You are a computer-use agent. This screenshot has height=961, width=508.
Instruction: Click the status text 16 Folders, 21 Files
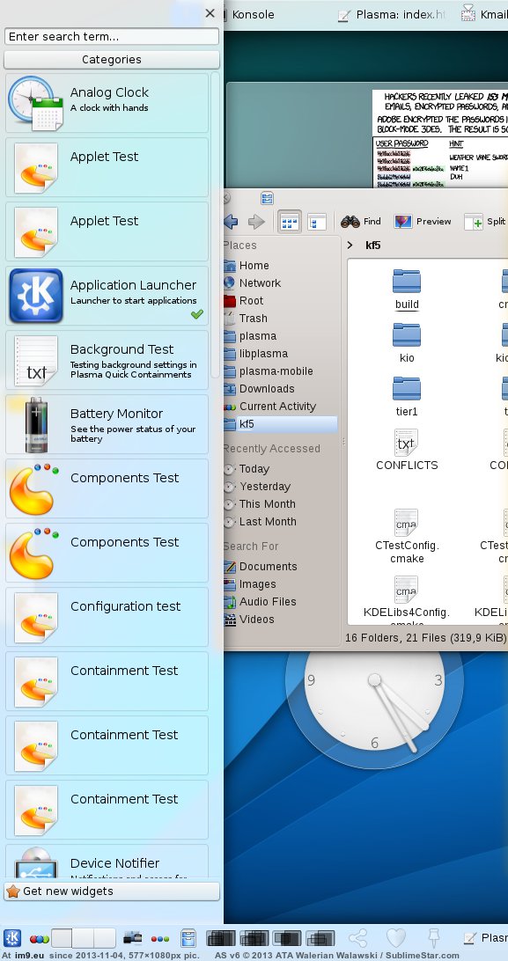[425, 638]
